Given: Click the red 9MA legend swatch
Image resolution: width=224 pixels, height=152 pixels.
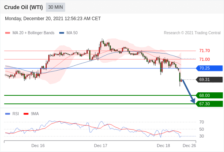Looking at the screenshot, I should tap(26, 114).
